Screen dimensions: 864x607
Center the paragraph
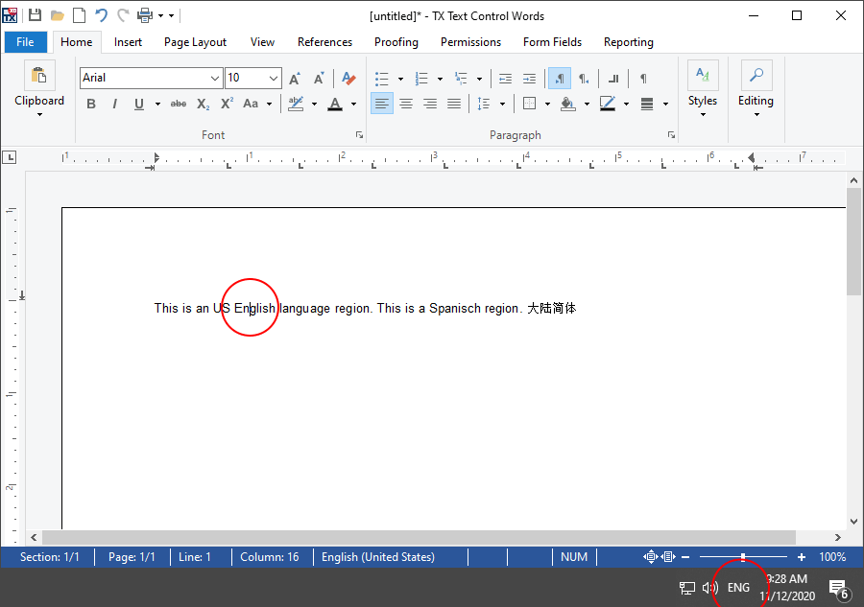coord(406,104)
